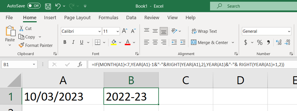297x111 pixels.
Task: Open the Alignment settings dialog launcher
Action: [236, 54]
